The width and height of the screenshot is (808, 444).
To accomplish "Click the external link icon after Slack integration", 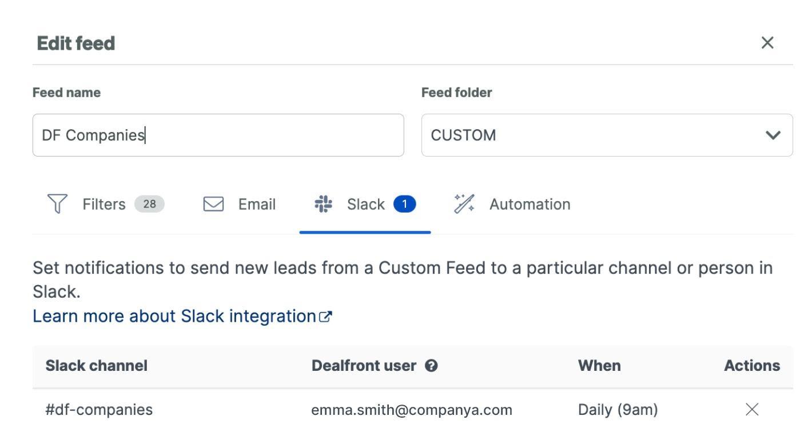I will coord(326,317).
